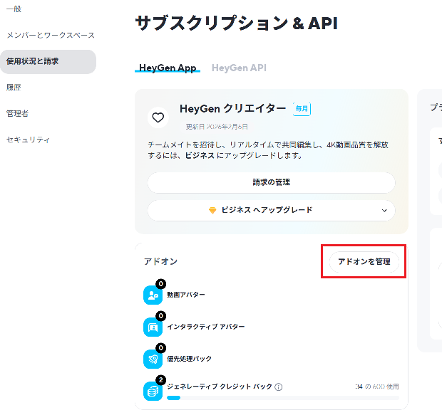Viewport: 442px width, 420px height.
Task: Click the diamond icon in the upgrade button
Action: pos(212,211)
